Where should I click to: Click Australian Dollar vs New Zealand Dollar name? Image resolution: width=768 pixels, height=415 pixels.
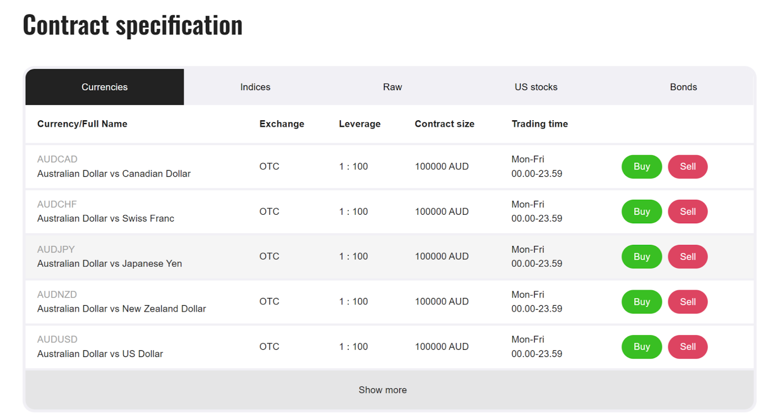click(121, 309)
